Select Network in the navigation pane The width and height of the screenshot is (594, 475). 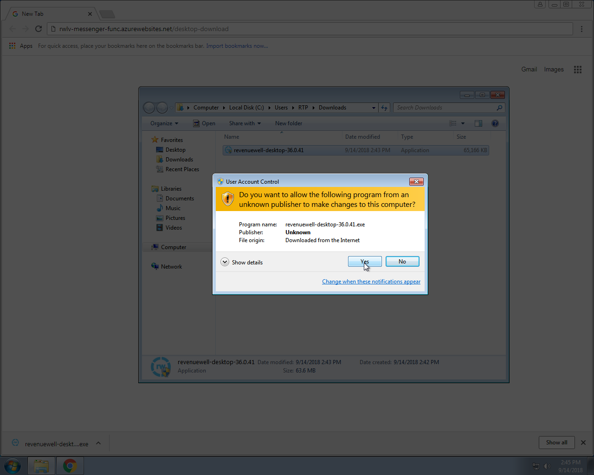coord(171,267)
